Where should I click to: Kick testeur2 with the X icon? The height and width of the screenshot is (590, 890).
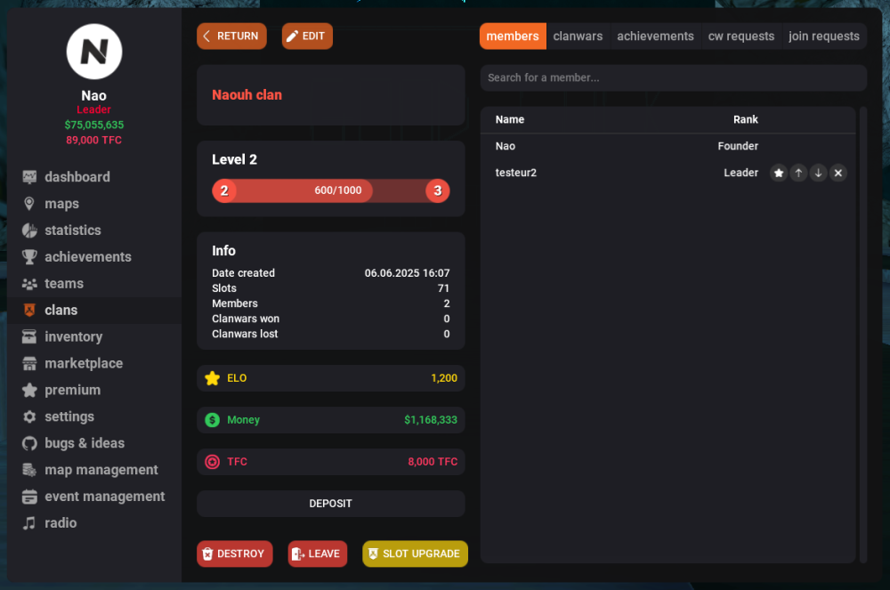click(x=837, y=173)
